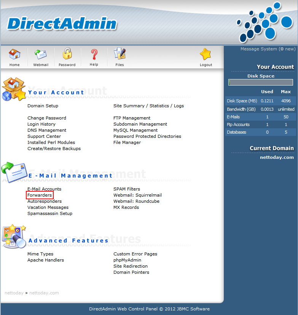298x315 pixels.
Task: Open Site Redirection
Action: [x=131, y=266]
